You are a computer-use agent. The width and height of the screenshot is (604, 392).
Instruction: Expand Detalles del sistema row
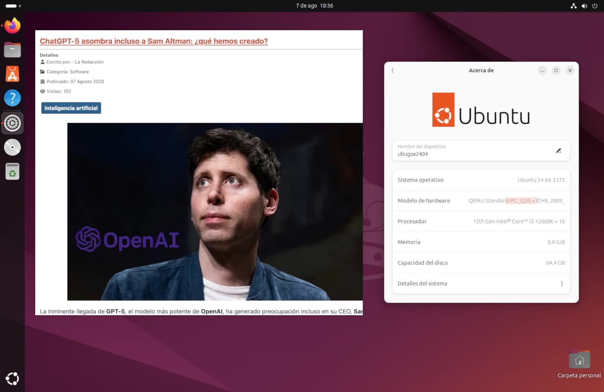point(481,284)
